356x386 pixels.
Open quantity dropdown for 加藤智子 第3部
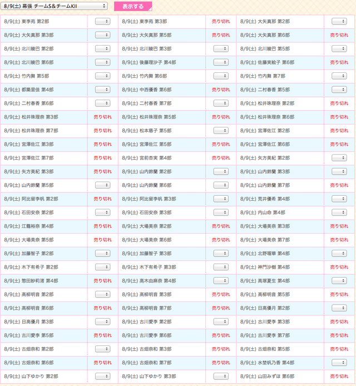click(221, 253)
